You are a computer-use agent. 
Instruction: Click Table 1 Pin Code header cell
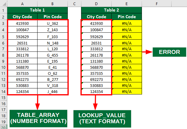coord(53,17)
